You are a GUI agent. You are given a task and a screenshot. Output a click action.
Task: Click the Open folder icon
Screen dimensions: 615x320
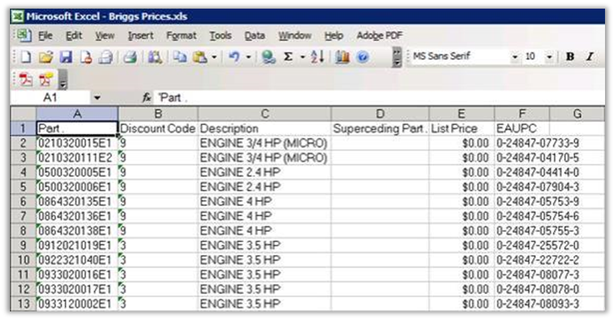coord(45,58)
